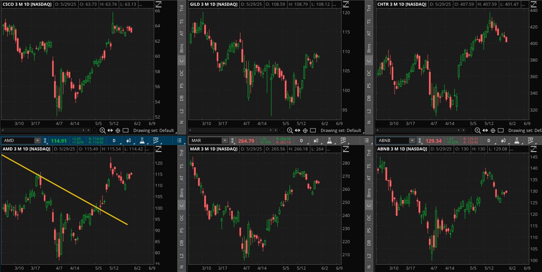This screenshot has height=272, width=542.
Task: Click the drawing pattern icon on ABNB chart
Action: 531,141
